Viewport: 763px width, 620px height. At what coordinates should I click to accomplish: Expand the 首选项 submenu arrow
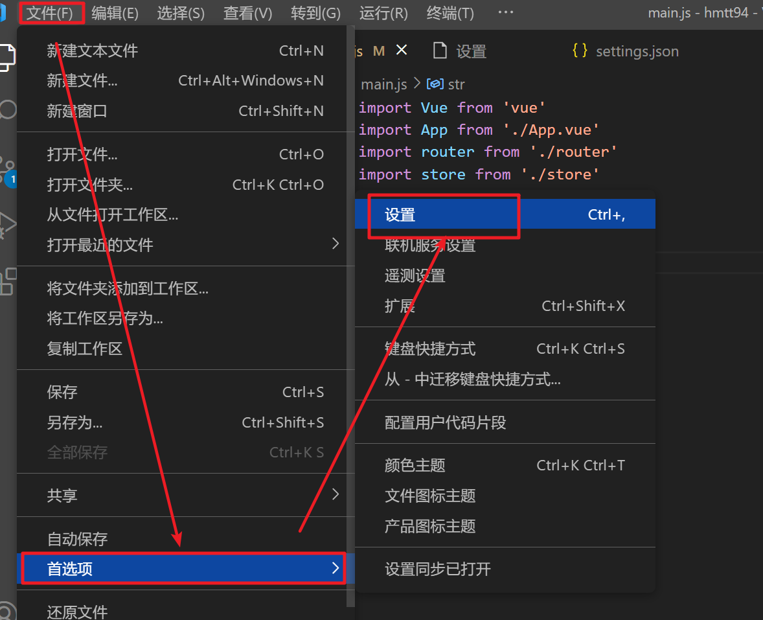(x=335, y=568)
